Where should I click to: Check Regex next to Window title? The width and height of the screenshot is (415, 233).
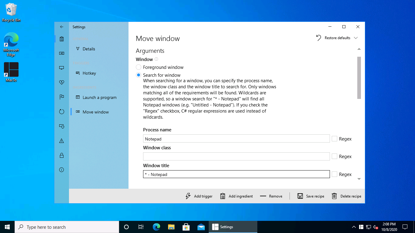coord(334,174)
